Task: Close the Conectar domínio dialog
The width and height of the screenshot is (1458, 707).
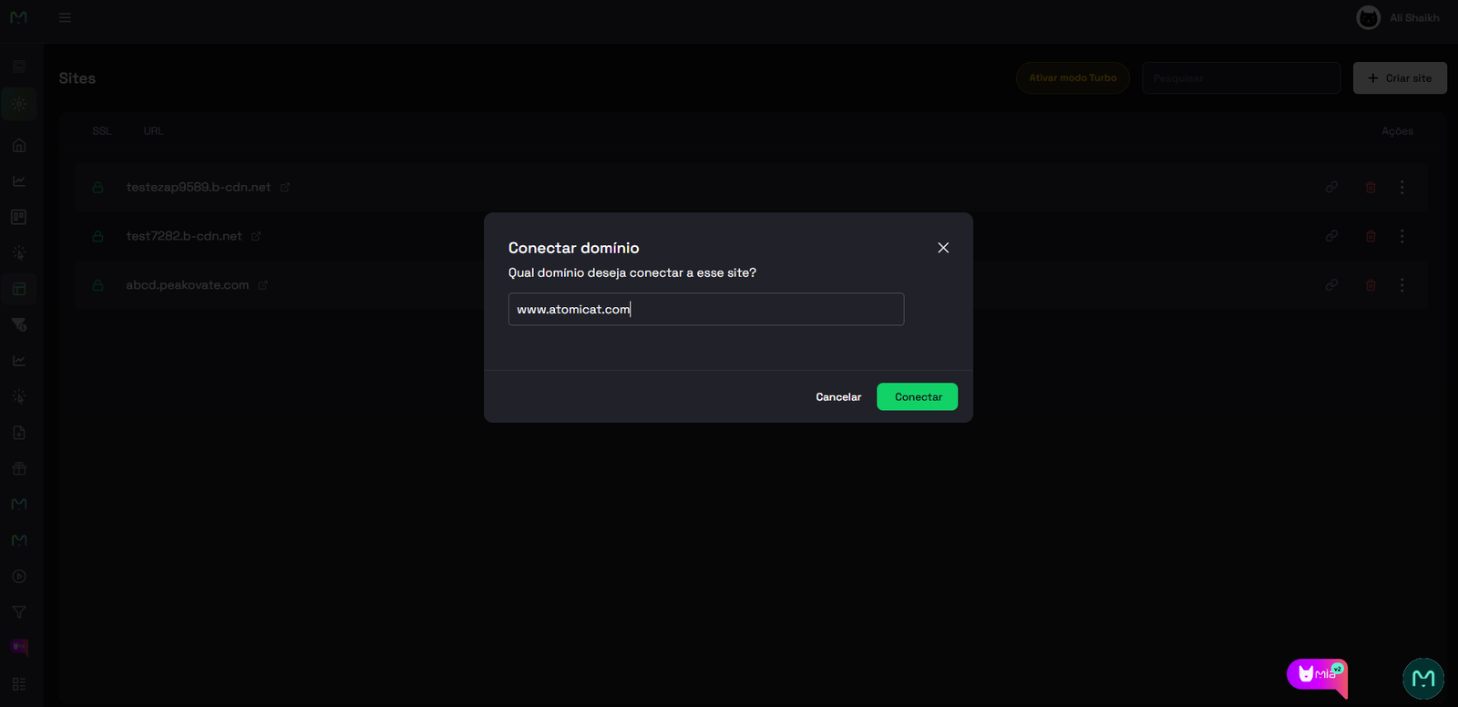Action: [x=943, y=248]
